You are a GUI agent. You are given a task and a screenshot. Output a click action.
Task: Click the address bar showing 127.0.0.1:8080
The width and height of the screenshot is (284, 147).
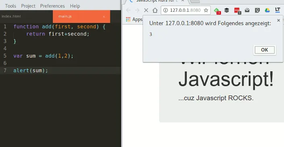(x=185, y=10)
